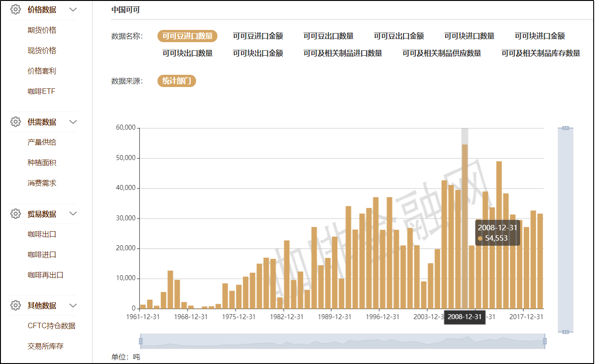Click top handle of vertical zoom slider

[565, 128]
